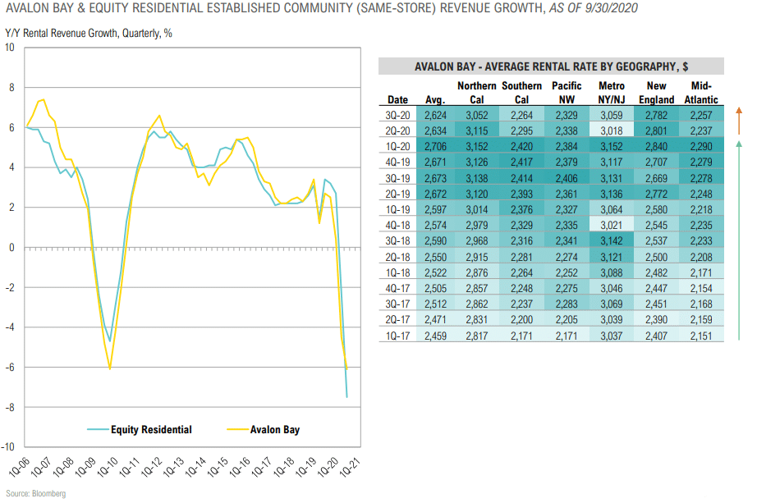Click the 2Q-18 row label

[397, 258]
